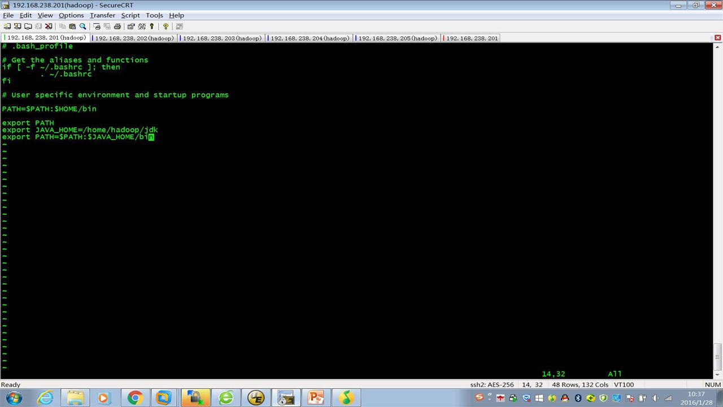723x407 pixels.
Task: Open Internet Explorer from the taskbar
Action: point(45,398)
